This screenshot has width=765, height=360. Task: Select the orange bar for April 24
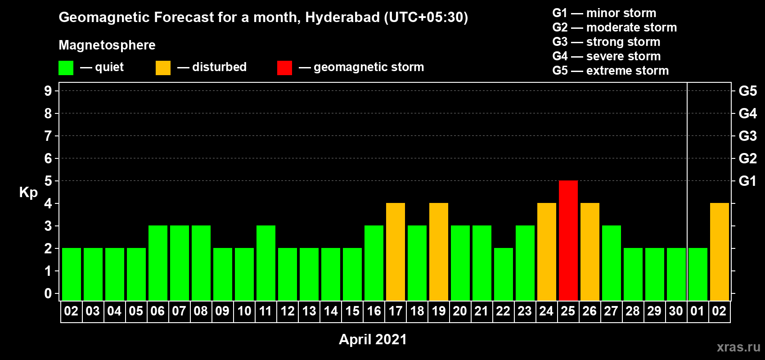pos(547,252)
